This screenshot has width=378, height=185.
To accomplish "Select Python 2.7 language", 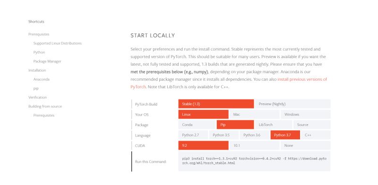I will 193,135.
